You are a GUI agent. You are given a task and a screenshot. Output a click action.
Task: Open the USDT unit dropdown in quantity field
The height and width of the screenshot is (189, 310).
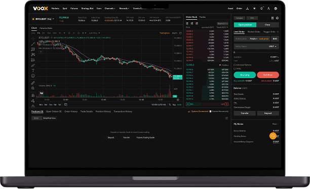pos(273,47)
